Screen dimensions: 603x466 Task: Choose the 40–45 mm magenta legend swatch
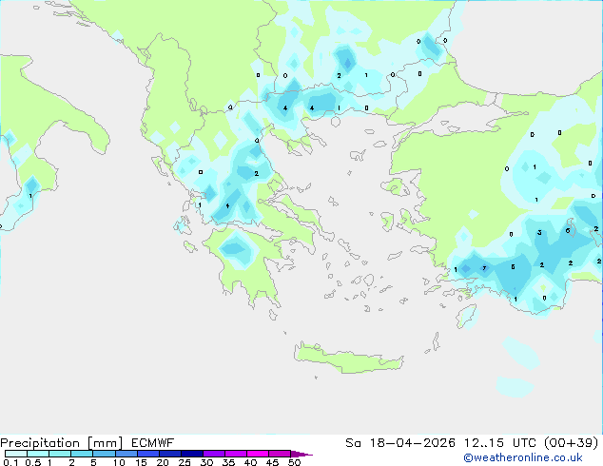coord(257,454)
